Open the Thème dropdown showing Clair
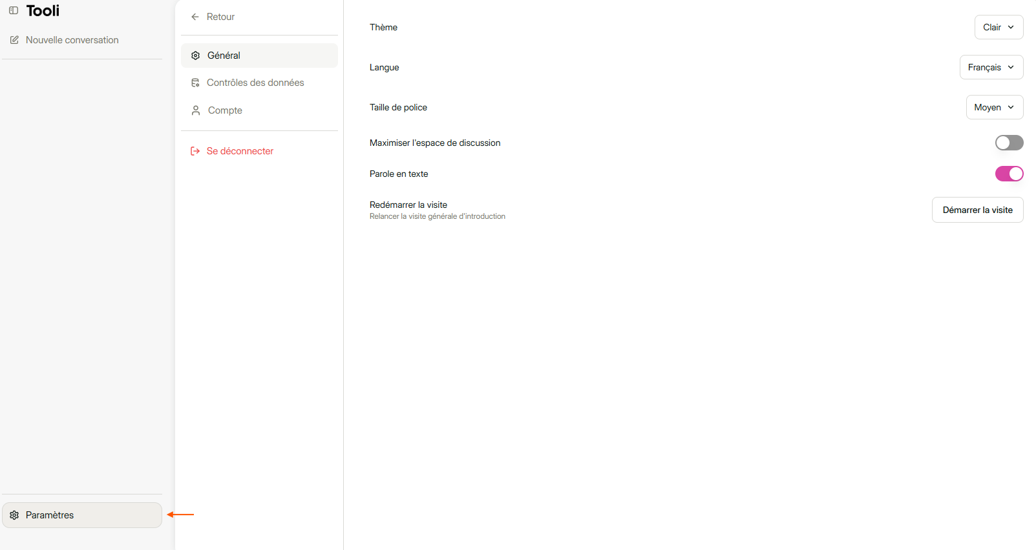1036x550 pixels. click(999, 27)
